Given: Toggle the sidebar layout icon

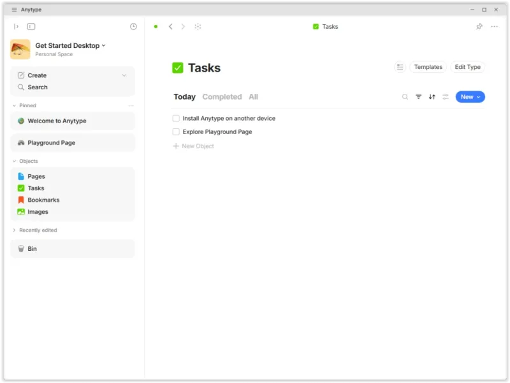Looking at the screenshot, I should click(31, 26).
